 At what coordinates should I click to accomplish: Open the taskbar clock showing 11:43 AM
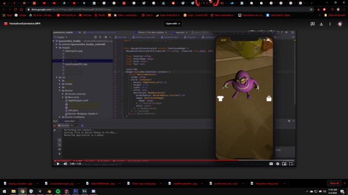pos(332,191)
